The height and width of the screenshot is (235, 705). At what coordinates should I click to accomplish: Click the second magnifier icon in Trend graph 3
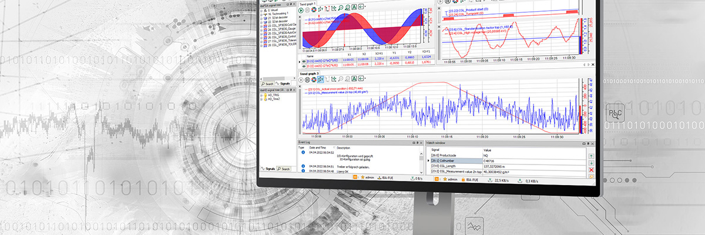pyautogui.click(x=348, y=79)
